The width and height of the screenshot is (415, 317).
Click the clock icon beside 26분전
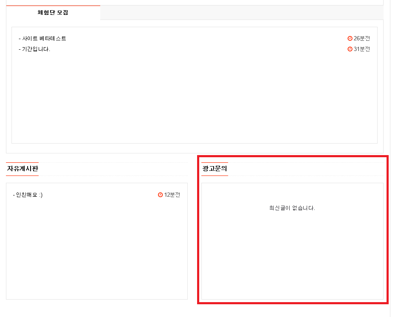[350, 38]
